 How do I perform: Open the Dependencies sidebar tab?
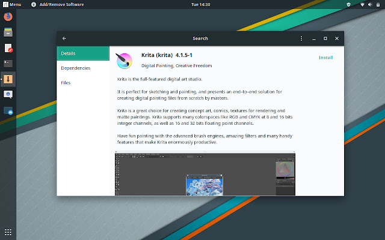click(83, 68)
